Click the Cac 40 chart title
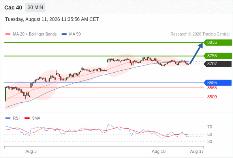233x158 pixels. (13, 8)
